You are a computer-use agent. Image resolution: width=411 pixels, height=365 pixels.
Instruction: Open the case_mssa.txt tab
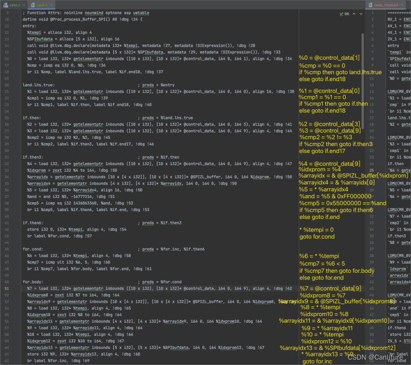pyautogui.click(x=386, y=5)
